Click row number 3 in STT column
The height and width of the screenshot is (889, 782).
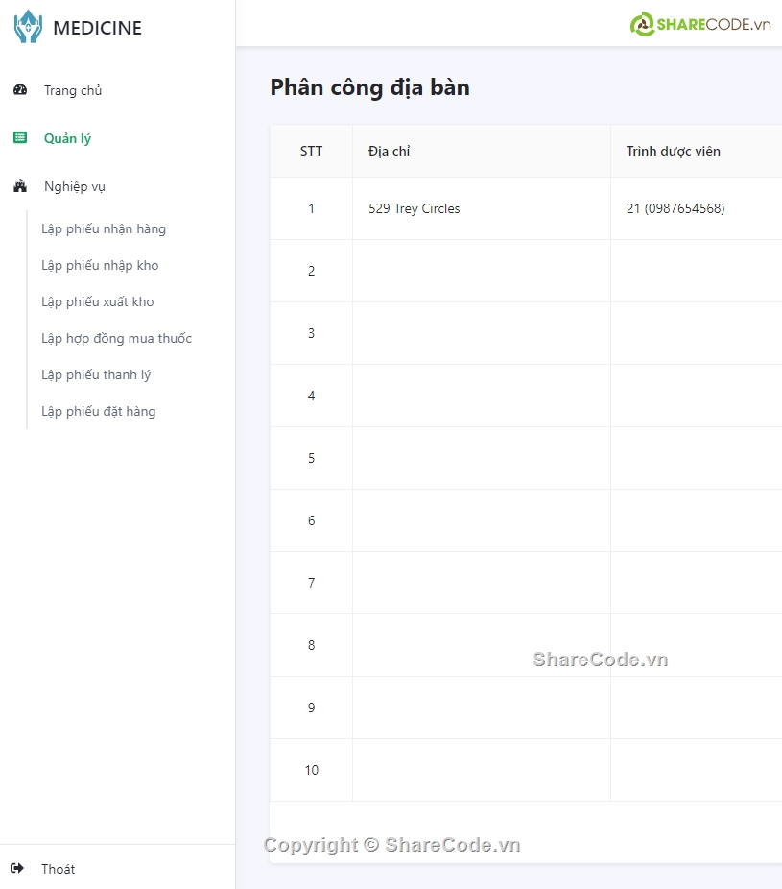[x=311, y=333]
